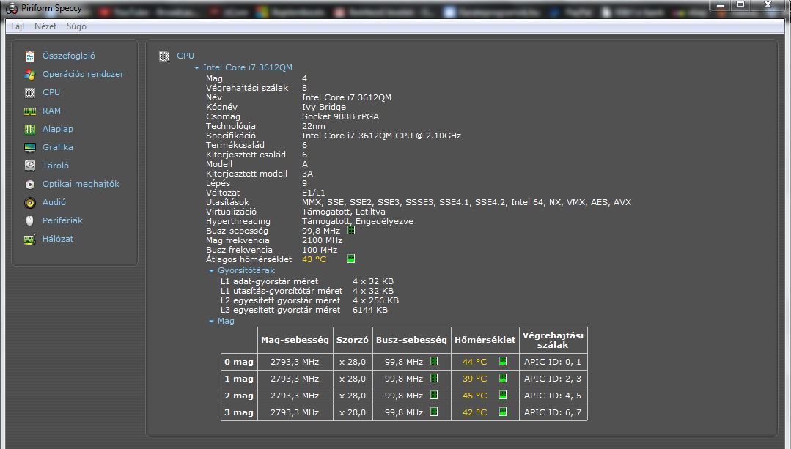Open the Grafika section link
Screen dimensions: 791x449
58,147
